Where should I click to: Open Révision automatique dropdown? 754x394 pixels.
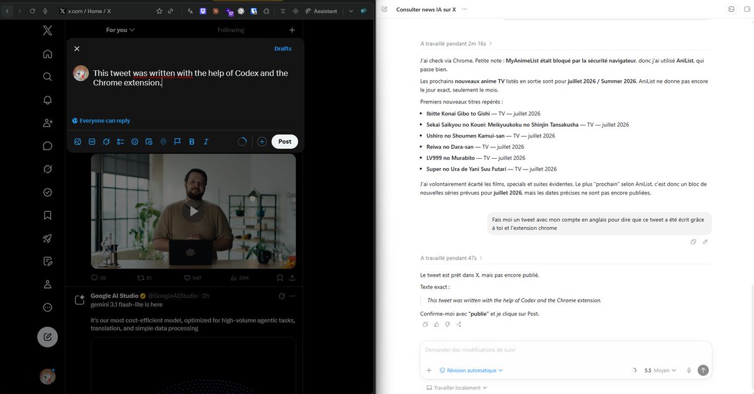pos(471,370)
